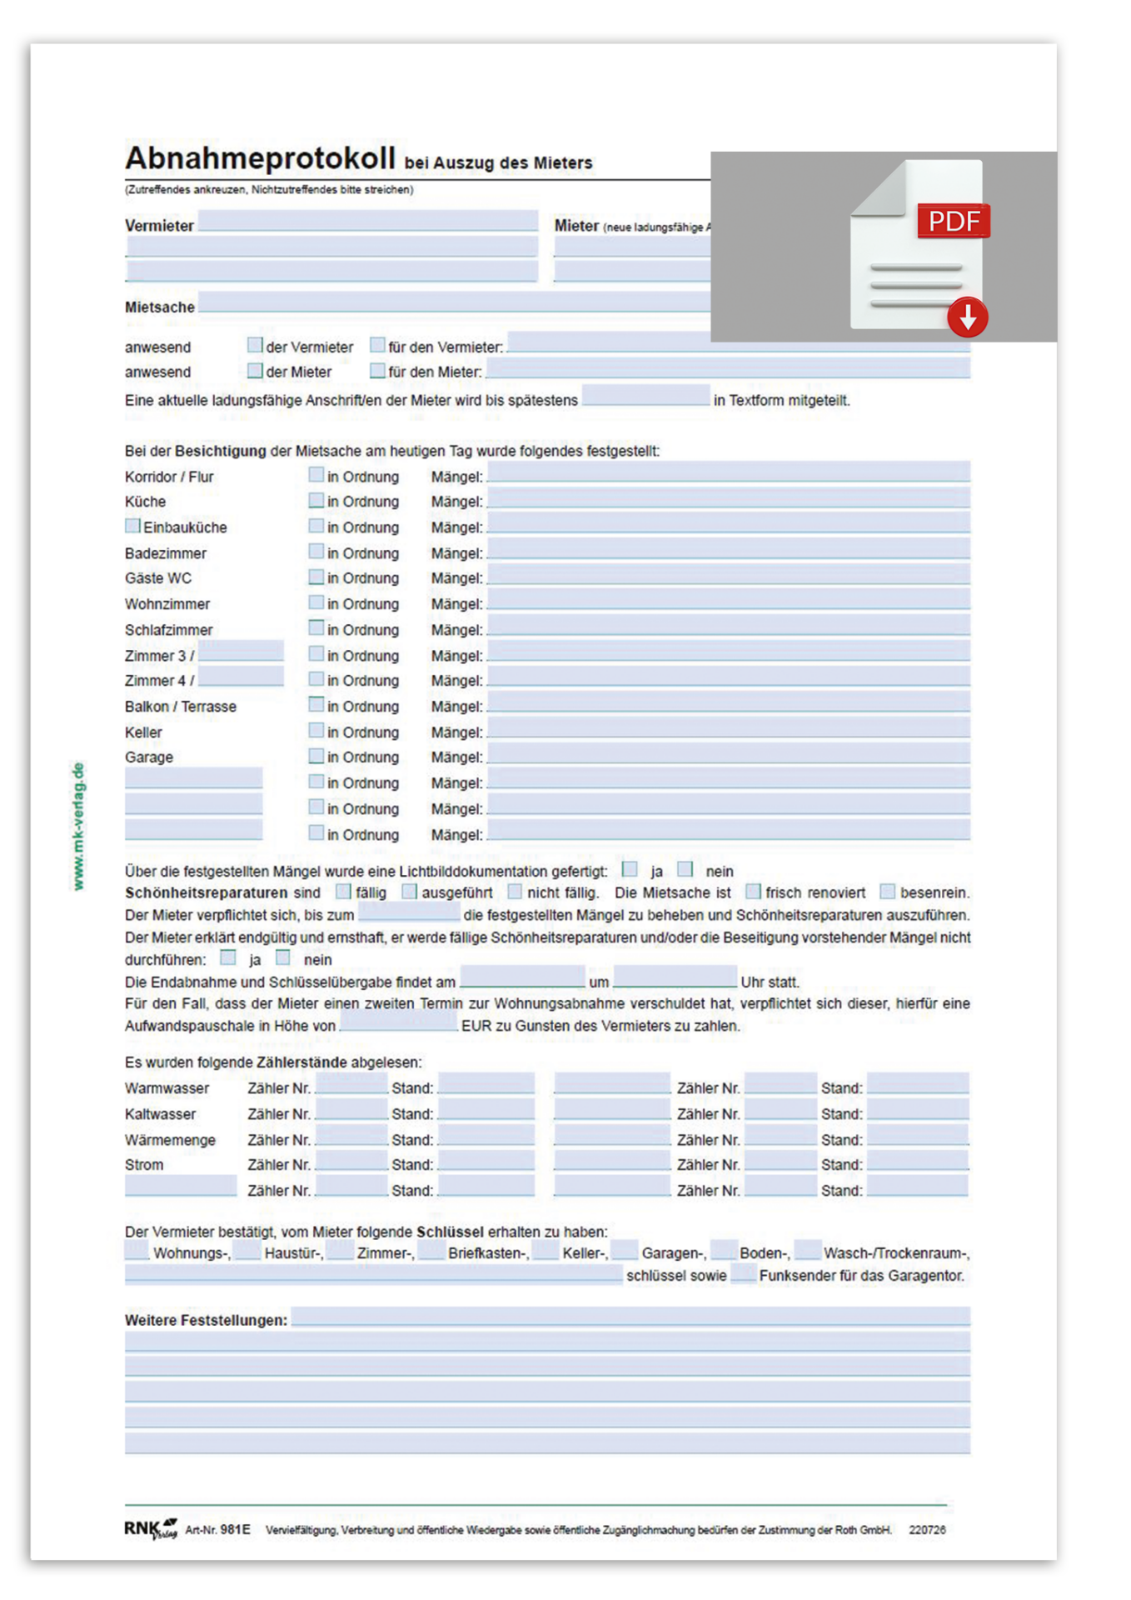Mark Küche as 'in Ordnung'
Image resolution: width=1131 pixels, height=1600 pixels.
click(x=316, y=500)
